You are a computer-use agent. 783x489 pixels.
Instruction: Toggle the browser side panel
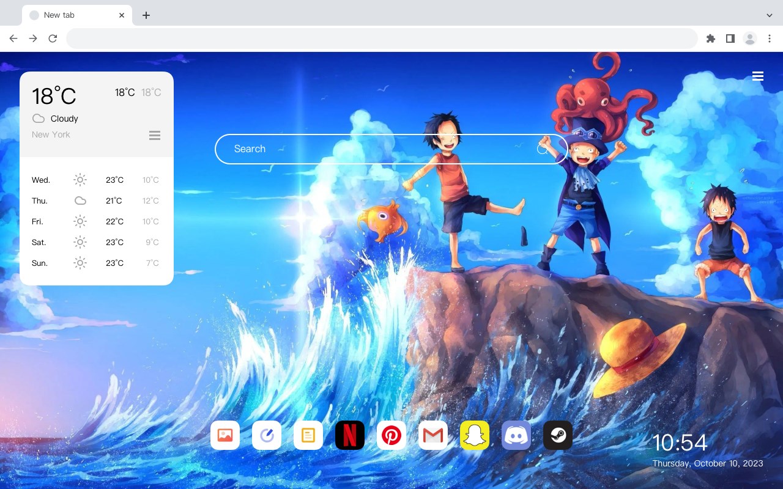click(x=730, y=39)
